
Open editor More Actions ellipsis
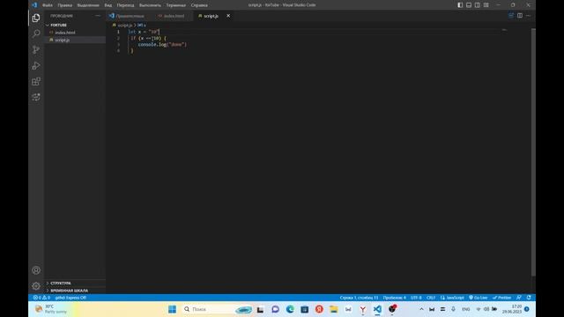[528, 16]
